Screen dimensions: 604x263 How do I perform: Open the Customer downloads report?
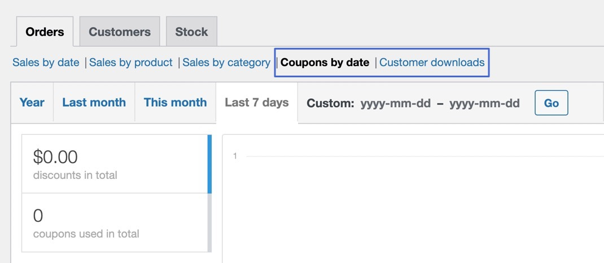coord(432,63)
